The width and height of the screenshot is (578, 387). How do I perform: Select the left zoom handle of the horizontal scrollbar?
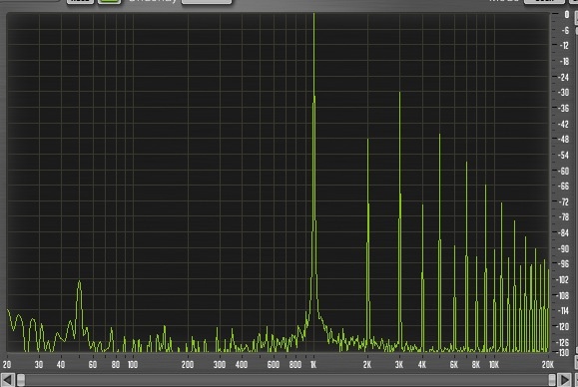tap(21, 380)
